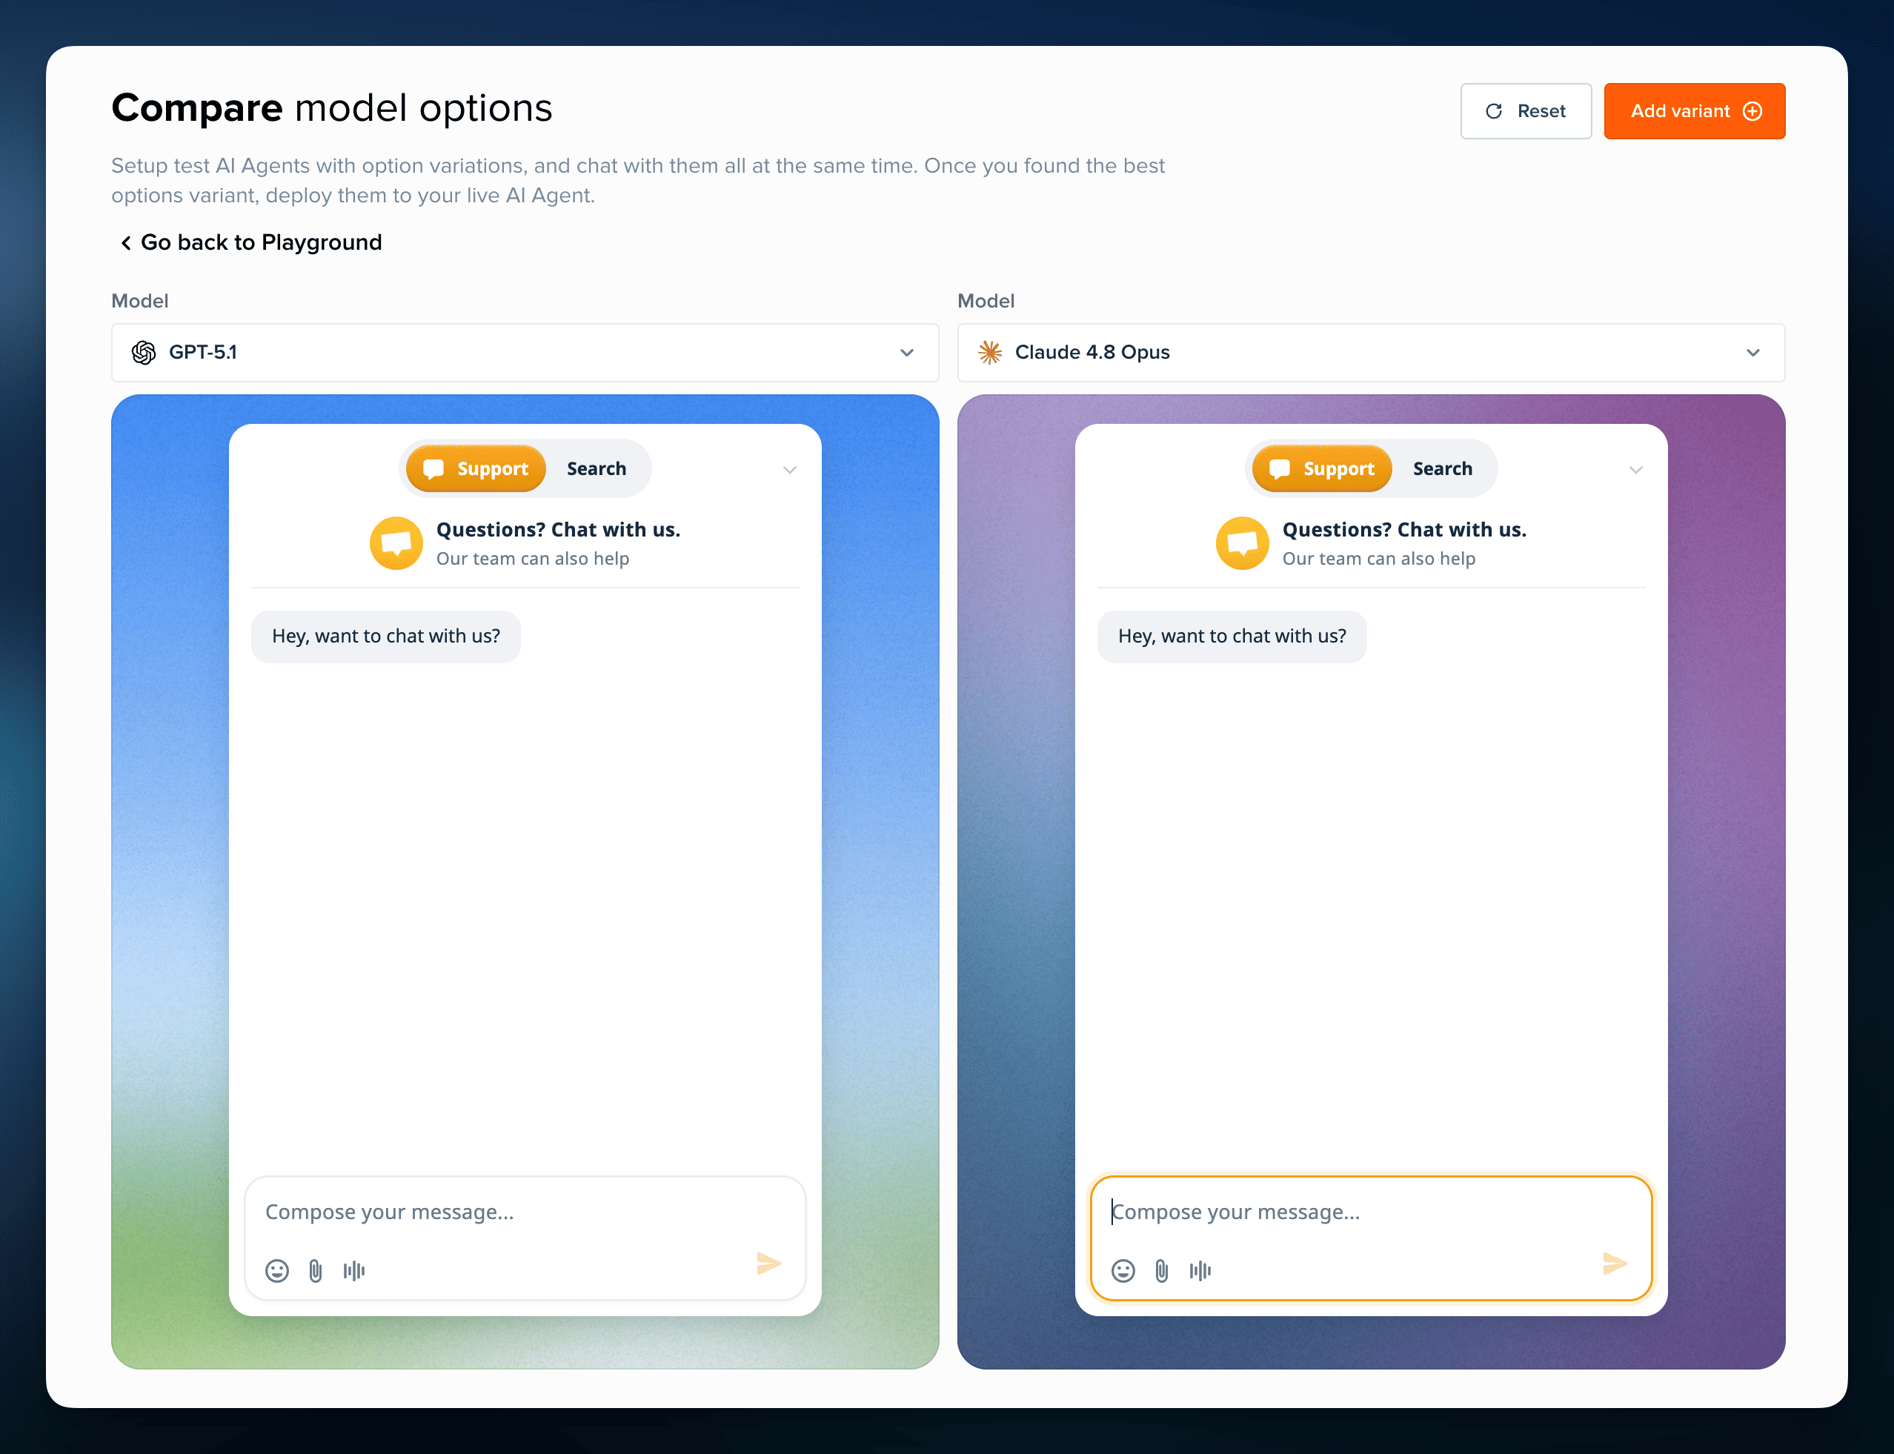Send the message in Claude chat
The width and height of the screenshot is (1894, 1454).
click(1615, 1264)
